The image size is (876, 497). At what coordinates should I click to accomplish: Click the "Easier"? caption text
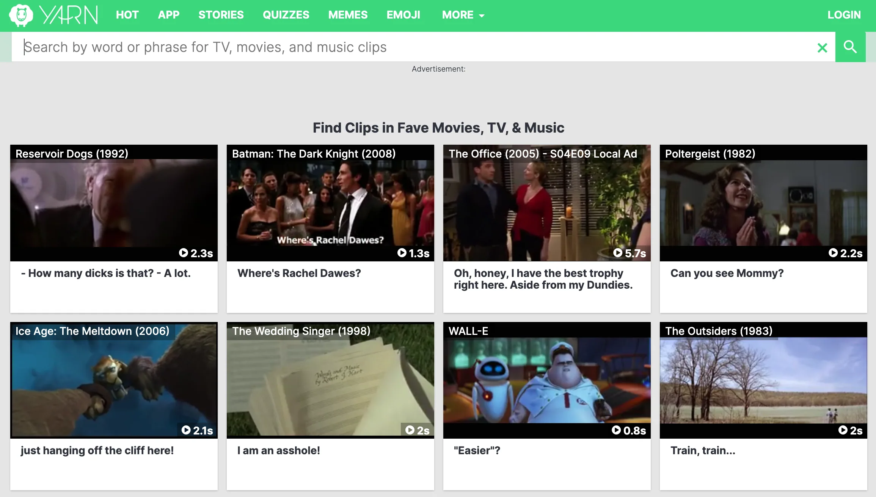477,450
